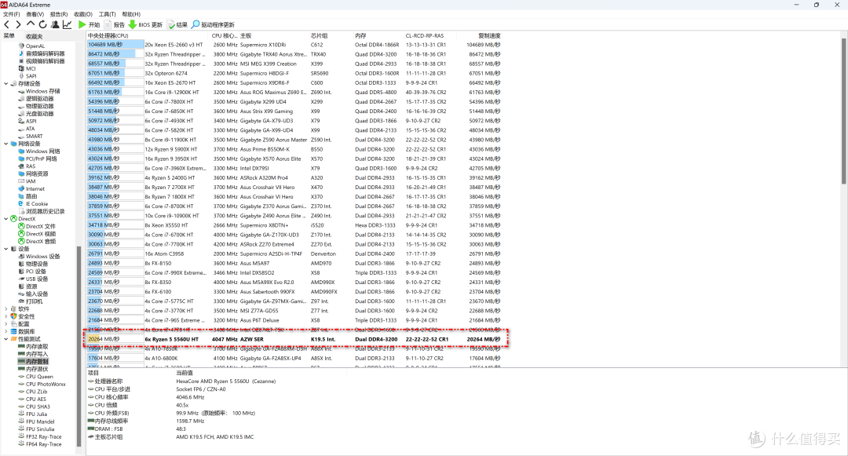Image resolution: width=848 pixels, height=456 pixels.
Task: Collapse the 存储设备 tree node
Action: tap(6, 84)
